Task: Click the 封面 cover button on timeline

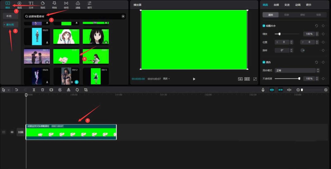Action: [x=21, y=132]
